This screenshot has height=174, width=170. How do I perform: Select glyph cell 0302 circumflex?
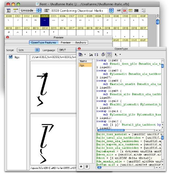point(27,20)
